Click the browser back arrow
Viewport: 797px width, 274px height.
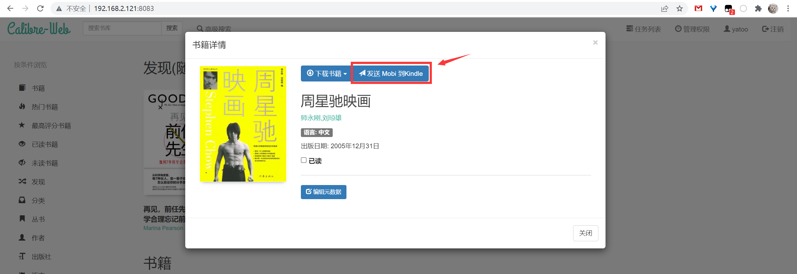(10, 8)
